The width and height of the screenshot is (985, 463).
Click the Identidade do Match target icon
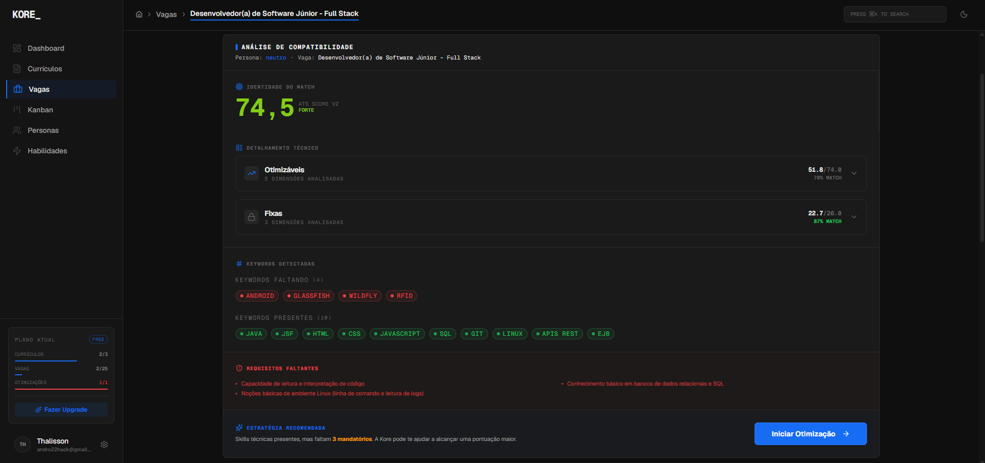tap(239, 87)
